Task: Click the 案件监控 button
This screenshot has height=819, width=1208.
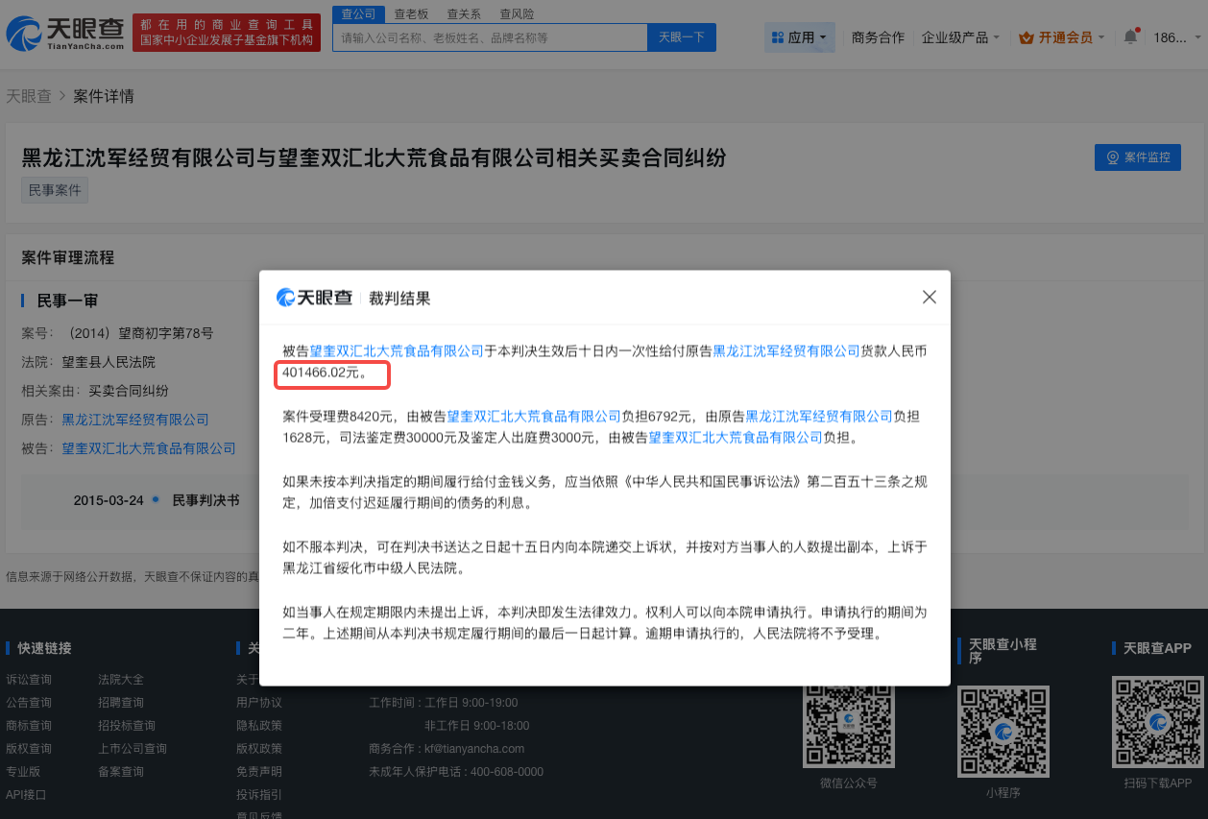Action: click(1138, 157)
